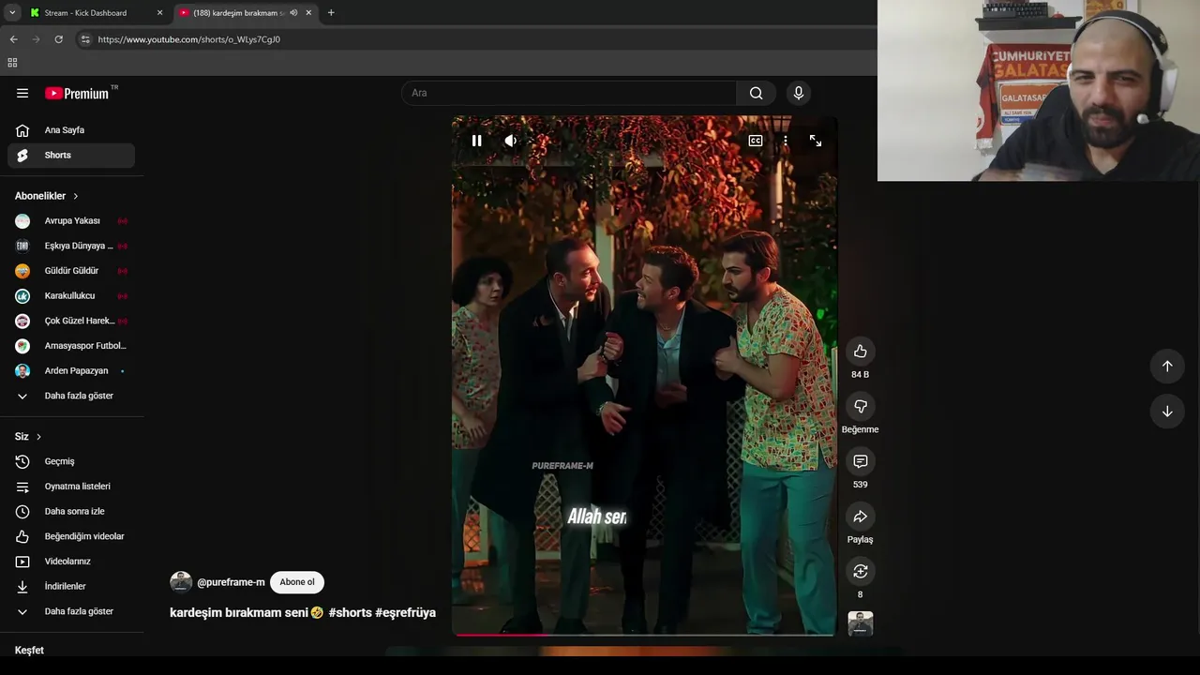Click the #shorts hashtag

(x=350, y=612)
